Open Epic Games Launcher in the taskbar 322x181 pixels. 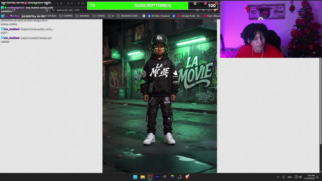click(165, 177)
